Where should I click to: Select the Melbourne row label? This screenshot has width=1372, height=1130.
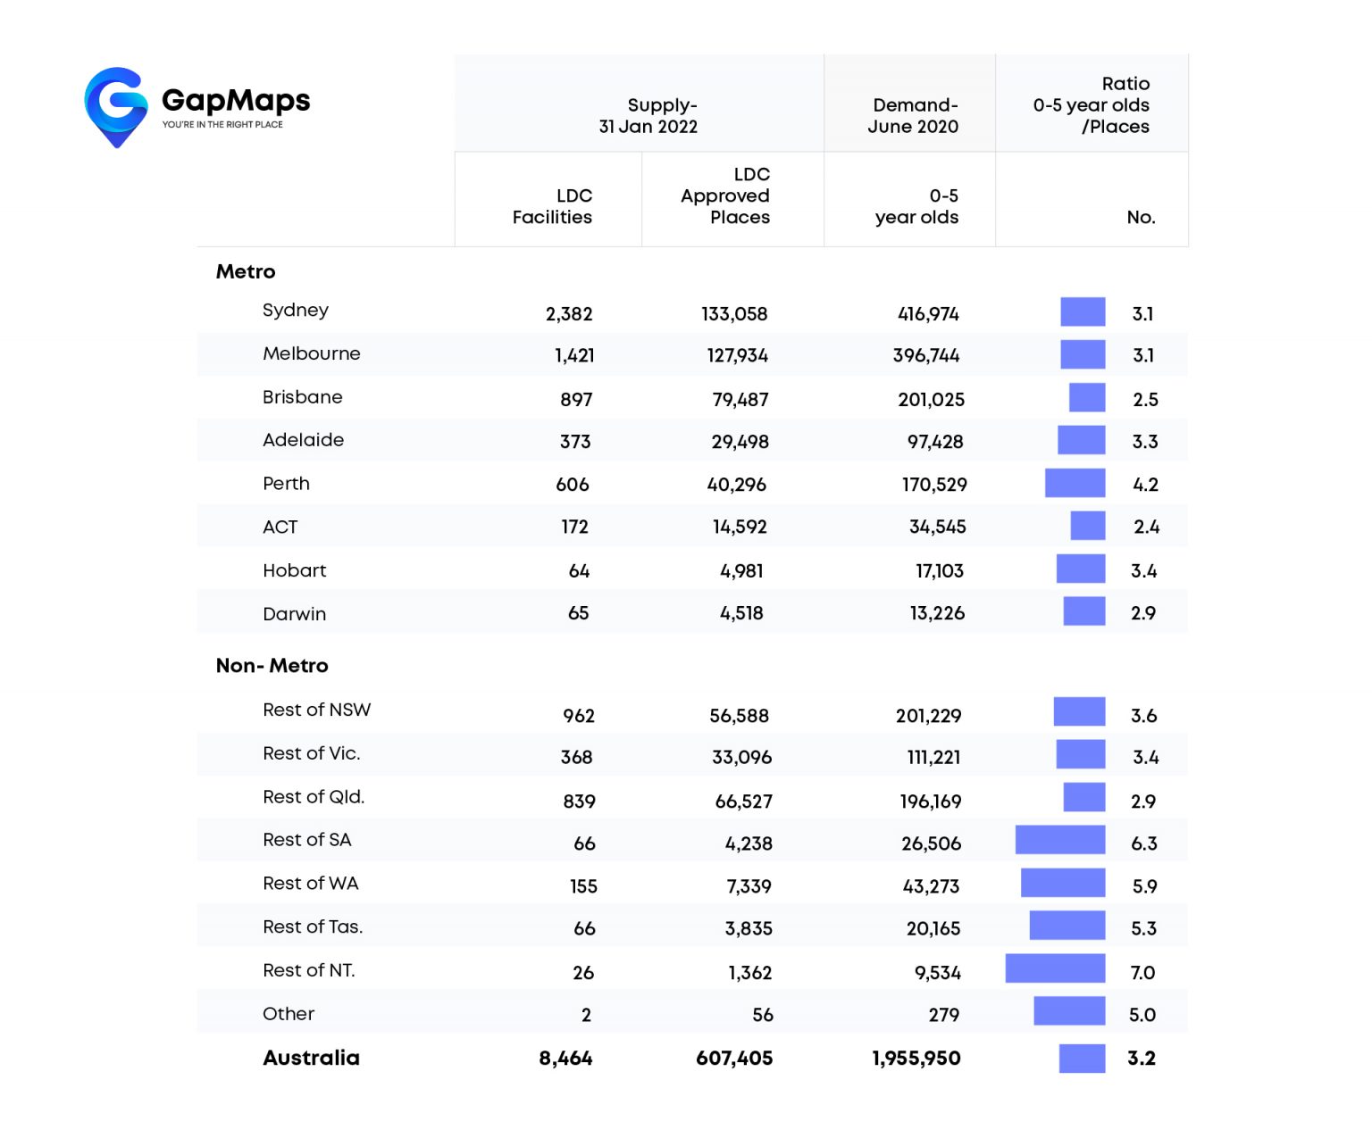(312, 353)
